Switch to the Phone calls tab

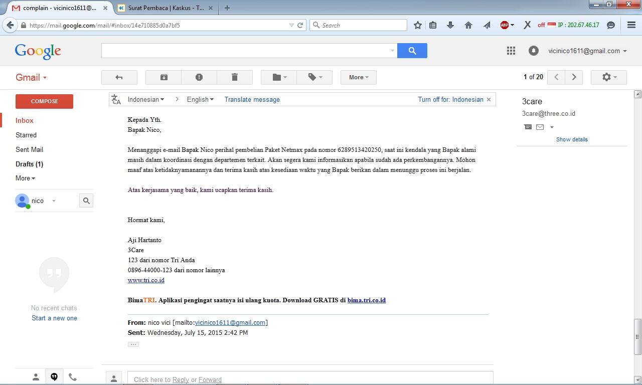(x=73, y=377)
